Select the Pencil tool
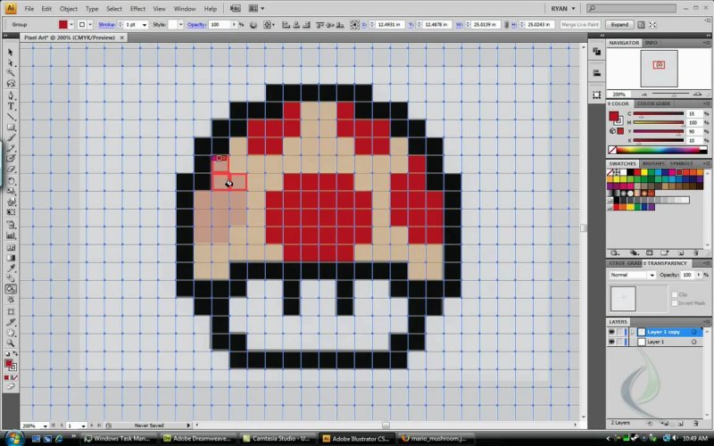The image size is (714, 446). click(11, 148)
